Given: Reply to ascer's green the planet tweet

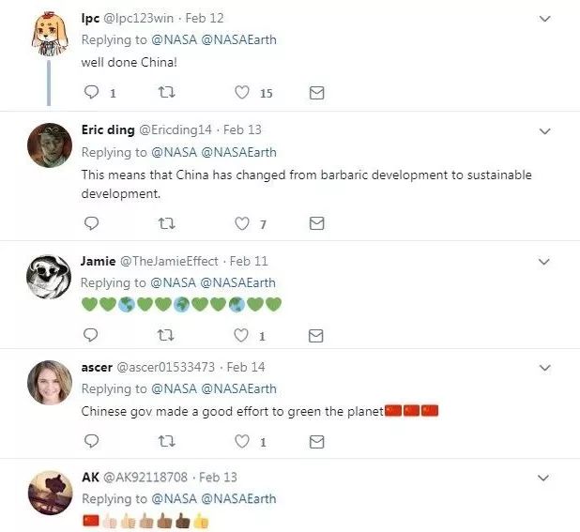Looking at the screenshot, I should 91,441.
